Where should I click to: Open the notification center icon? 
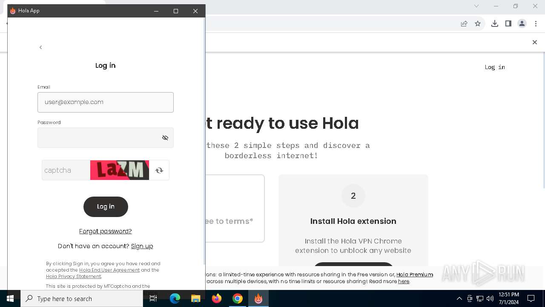pyautogui.click(x=531, y=298)
